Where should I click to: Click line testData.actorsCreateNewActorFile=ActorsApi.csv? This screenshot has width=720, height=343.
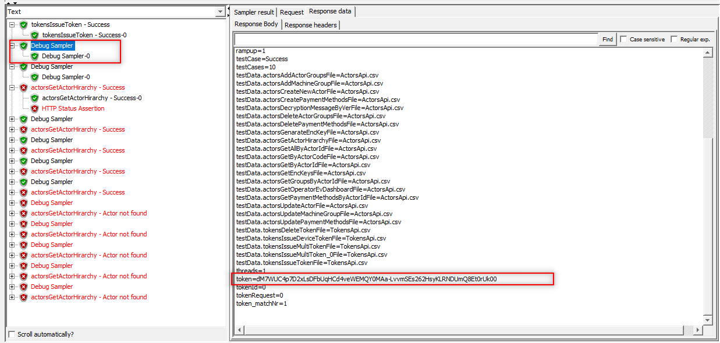[307, 91]
